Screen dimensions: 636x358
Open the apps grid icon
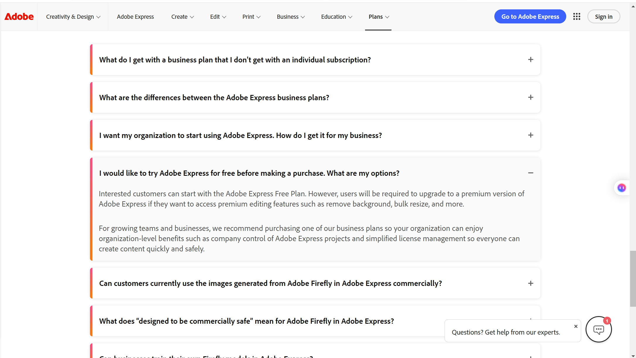[x=576, y=17]
